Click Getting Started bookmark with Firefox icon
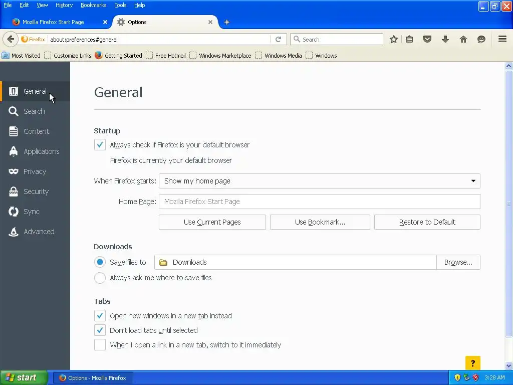This screenshot has width=513, height=385. click(x=119, y=55)
